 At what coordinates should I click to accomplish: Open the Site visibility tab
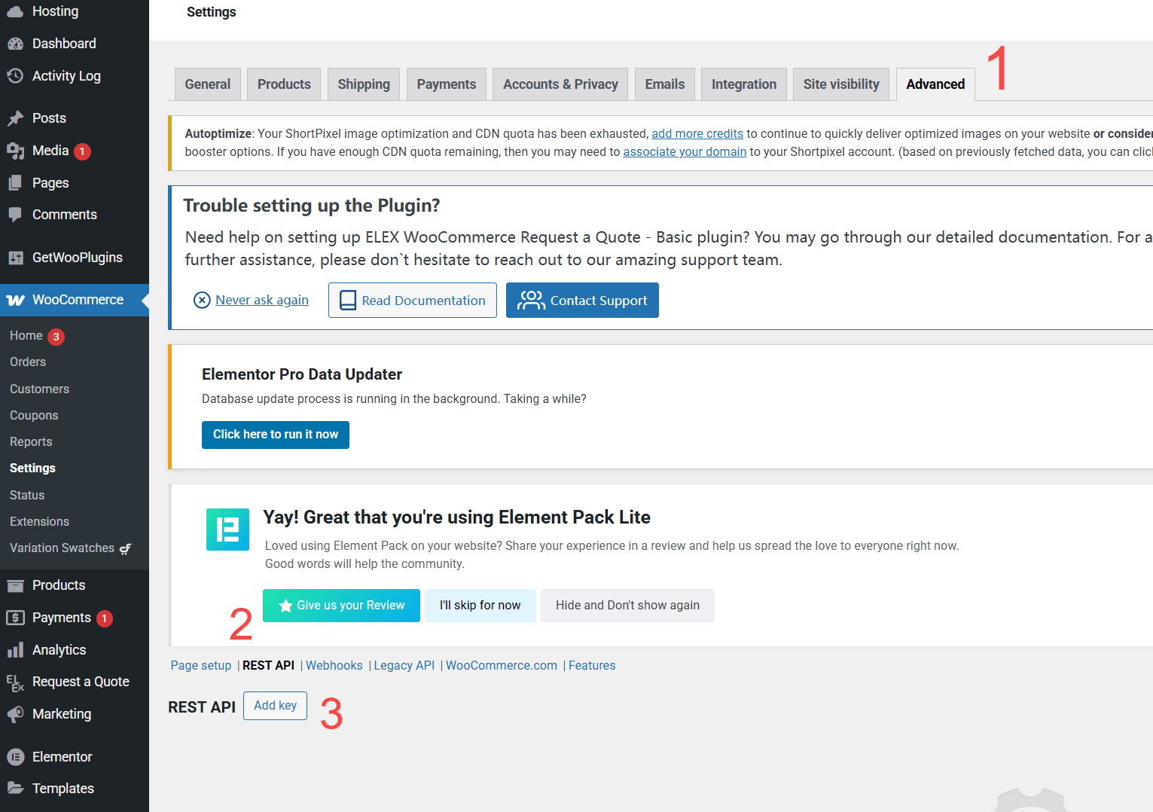click(841, 84)
